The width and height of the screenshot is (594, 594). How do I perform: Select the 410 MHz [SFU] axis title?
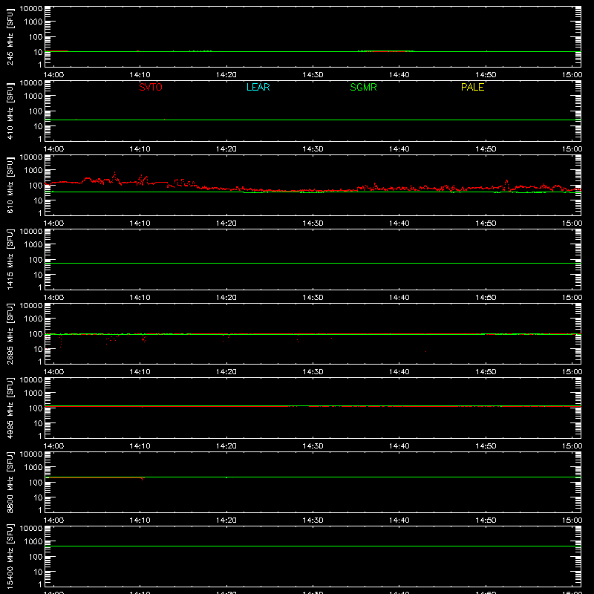tap(10, 111)
